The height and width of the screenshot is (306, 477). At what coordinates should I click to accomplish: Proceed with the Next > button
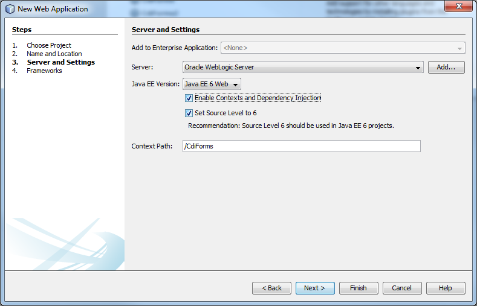[x=314, y=288]
